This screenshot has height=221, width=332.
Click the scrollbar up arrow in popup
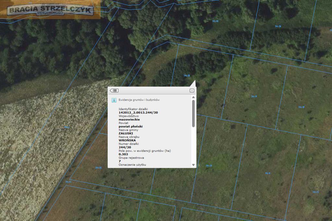click(x=193, y=97)
